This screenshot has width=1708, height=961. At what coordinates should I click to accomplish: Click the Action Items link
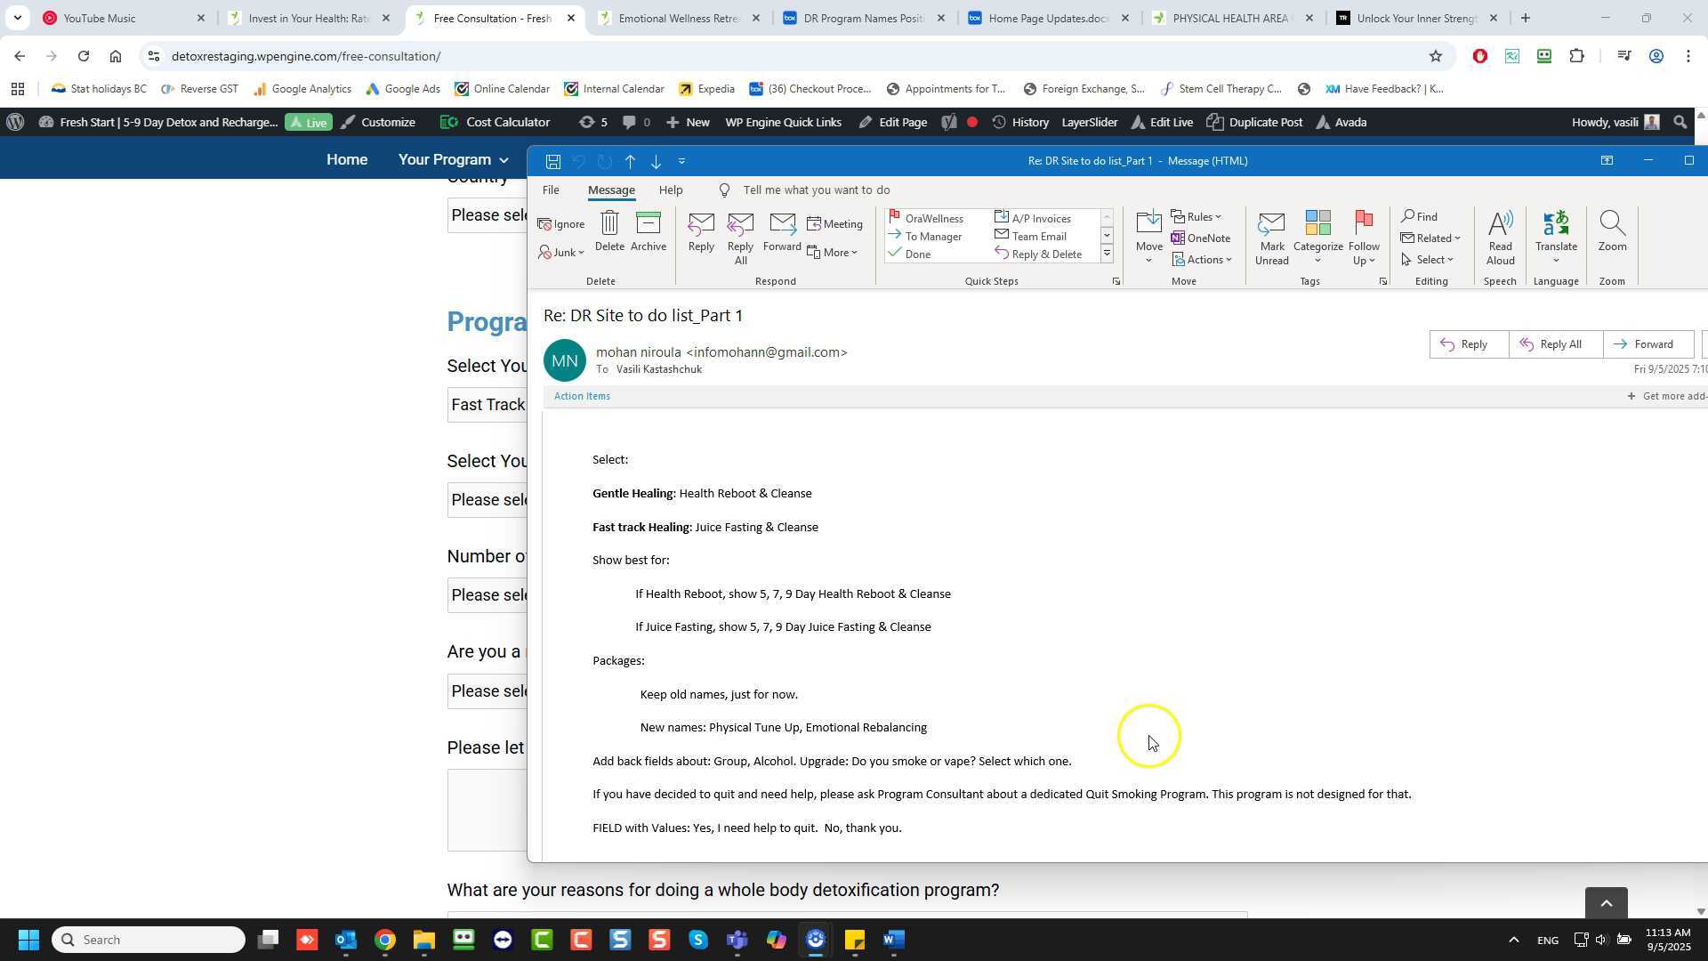point(582,396)
